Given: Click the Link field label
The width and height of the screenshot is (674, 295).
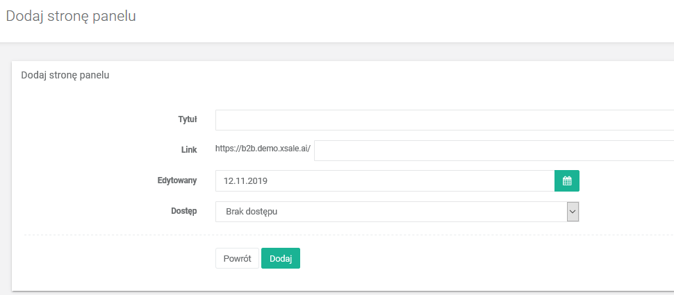Looking at the screenshot, I should [188, 149].
